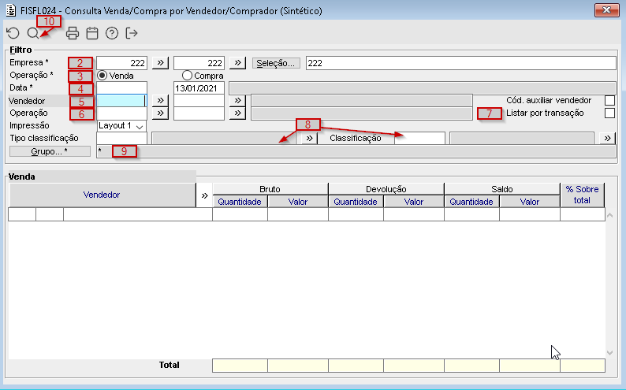This screenshot has height=390, width=626.
Task: Click the Devolução group header
Action: click(x=386, y=189)
